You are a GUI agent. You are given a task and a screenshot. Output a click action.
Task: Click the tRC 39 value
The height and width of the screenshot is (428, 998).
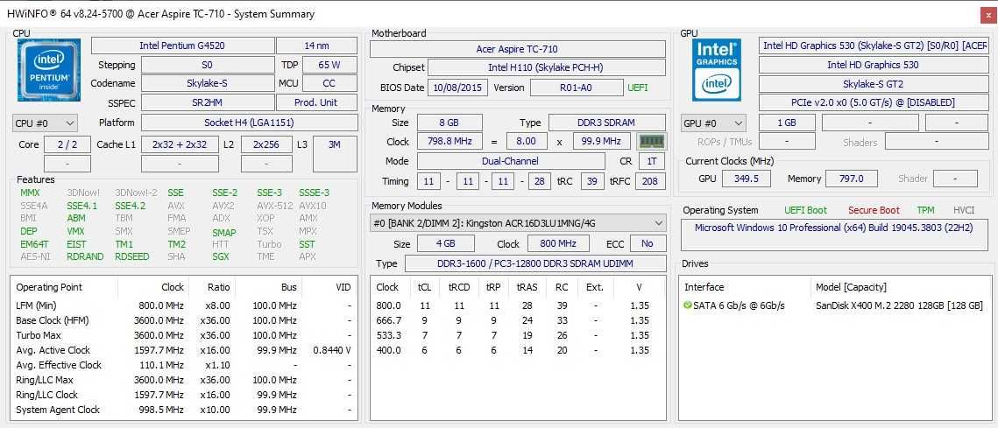(592, 182)
